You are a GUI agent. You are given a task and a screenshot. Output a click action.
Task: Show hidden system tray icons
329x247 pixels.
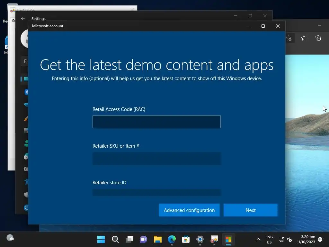[x=258, y=239]
